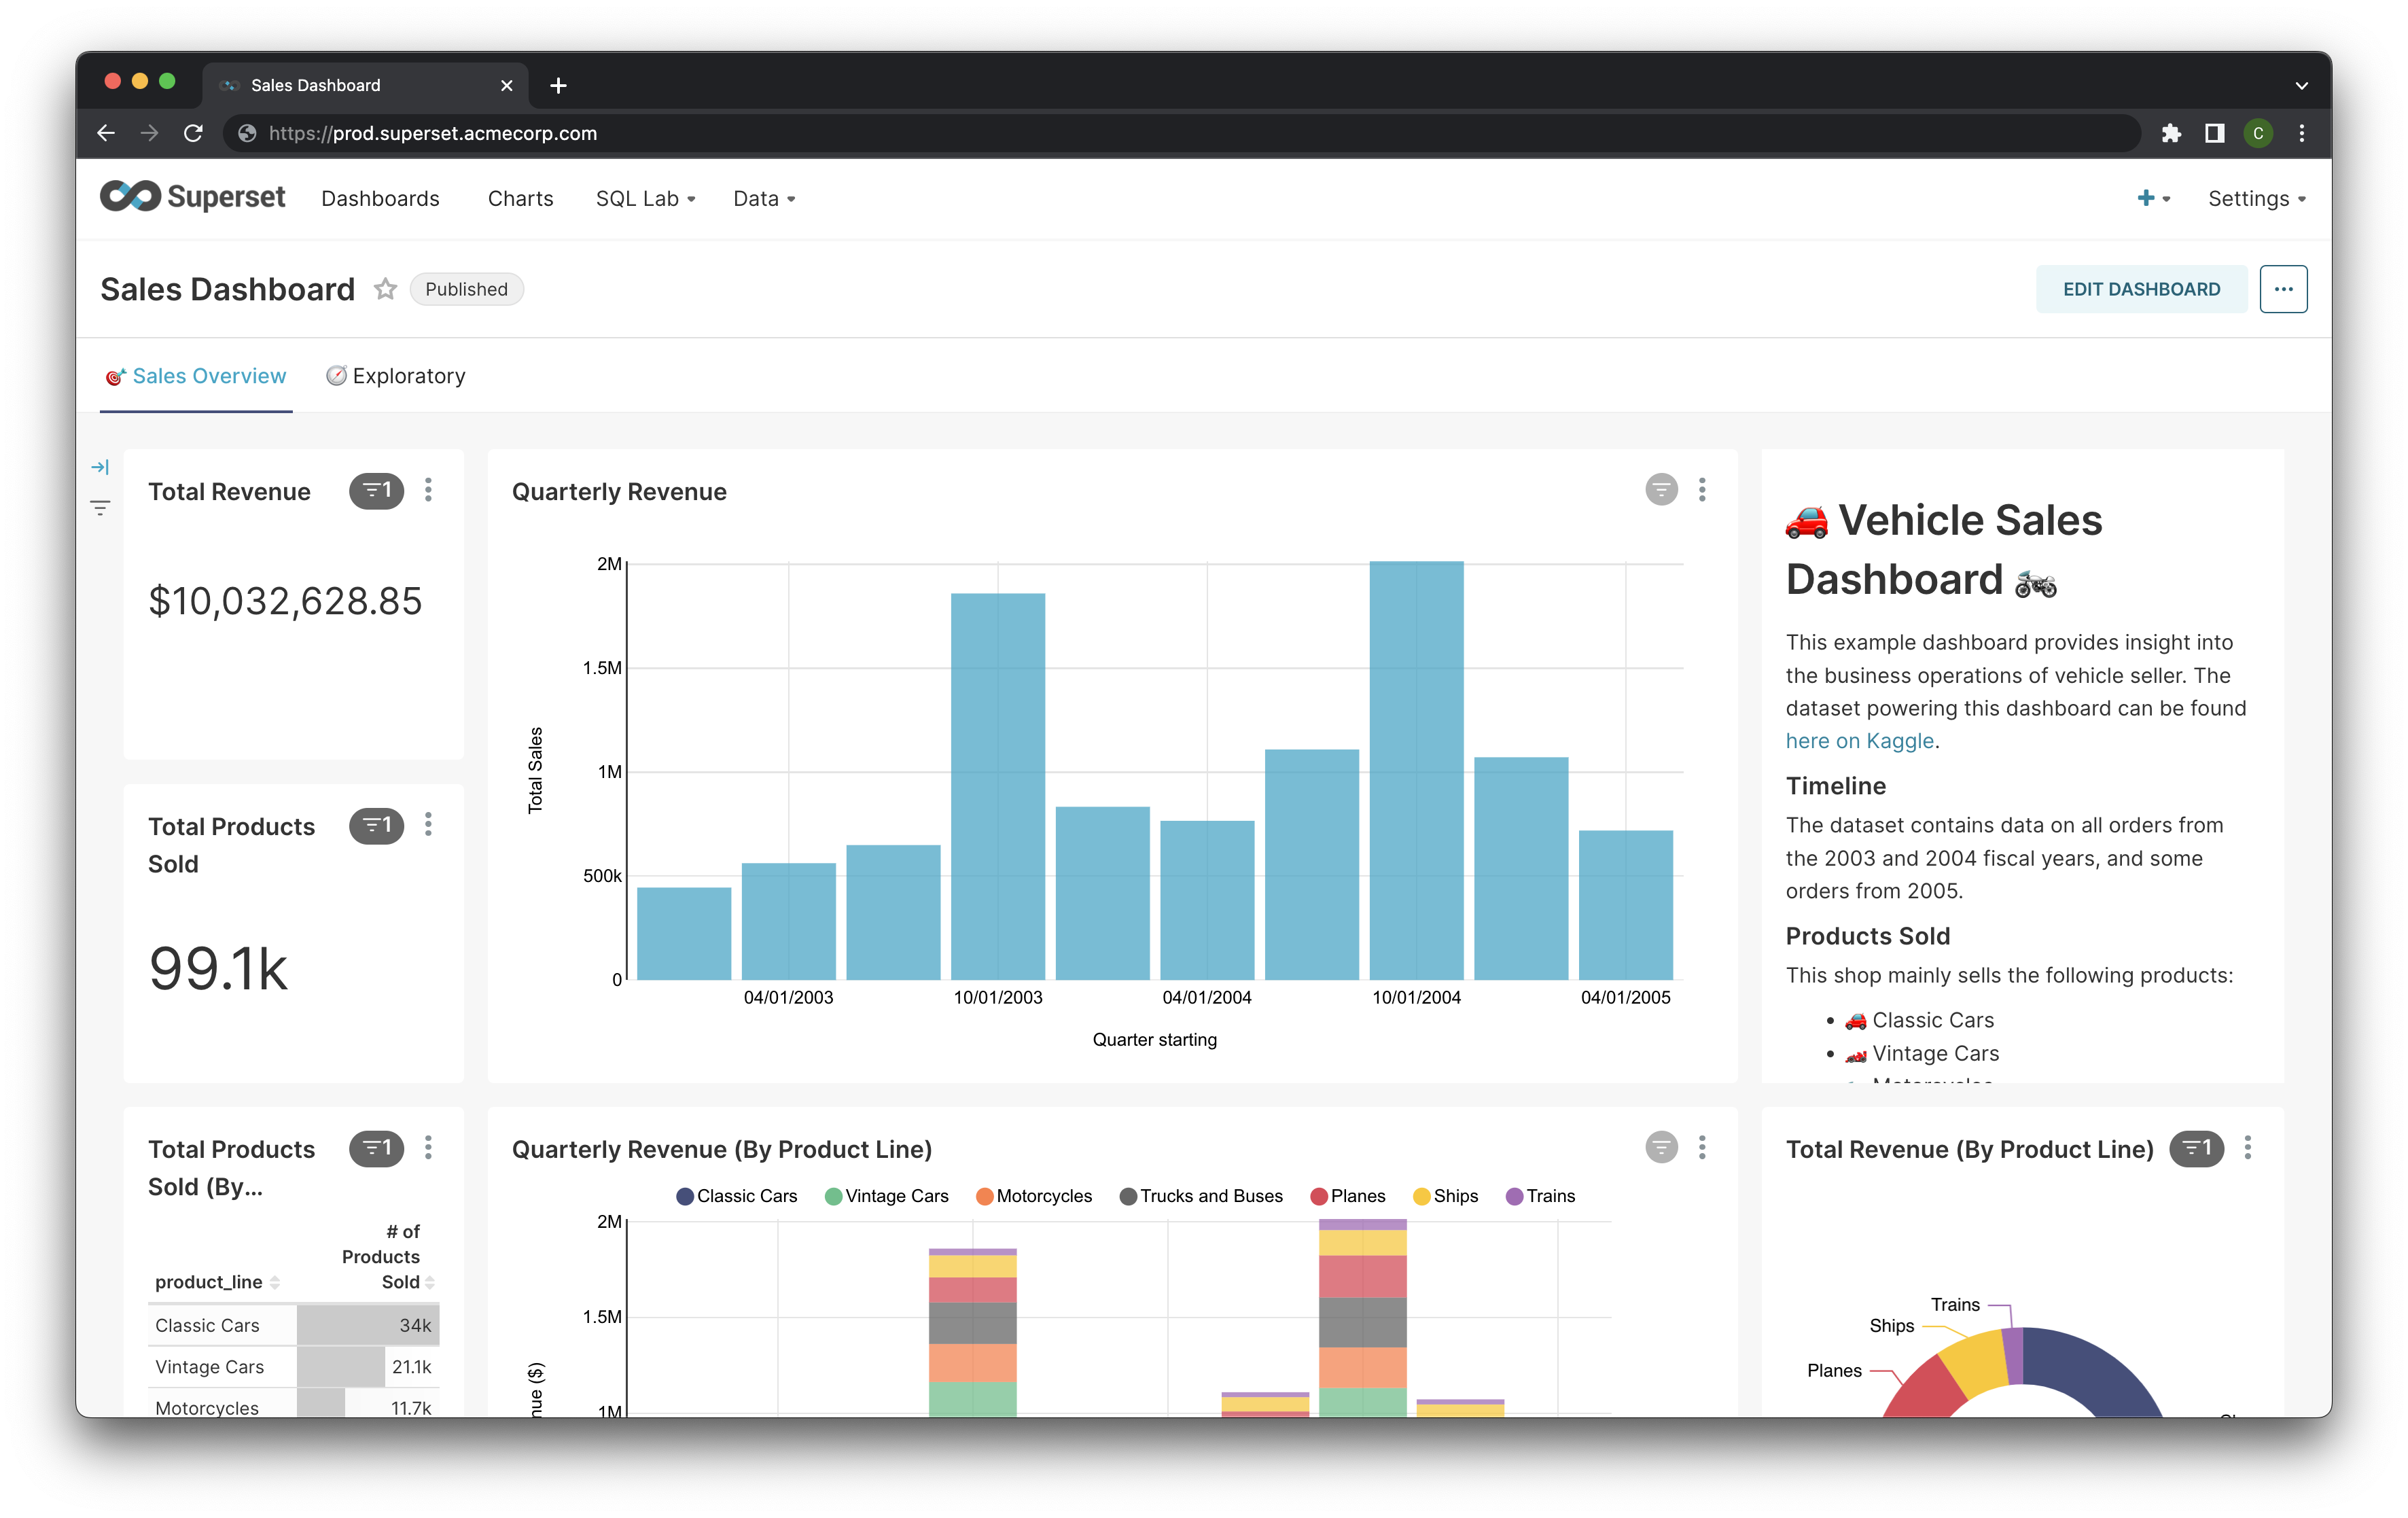
Task: Click the site info globe icon
Action: point(247,133)
